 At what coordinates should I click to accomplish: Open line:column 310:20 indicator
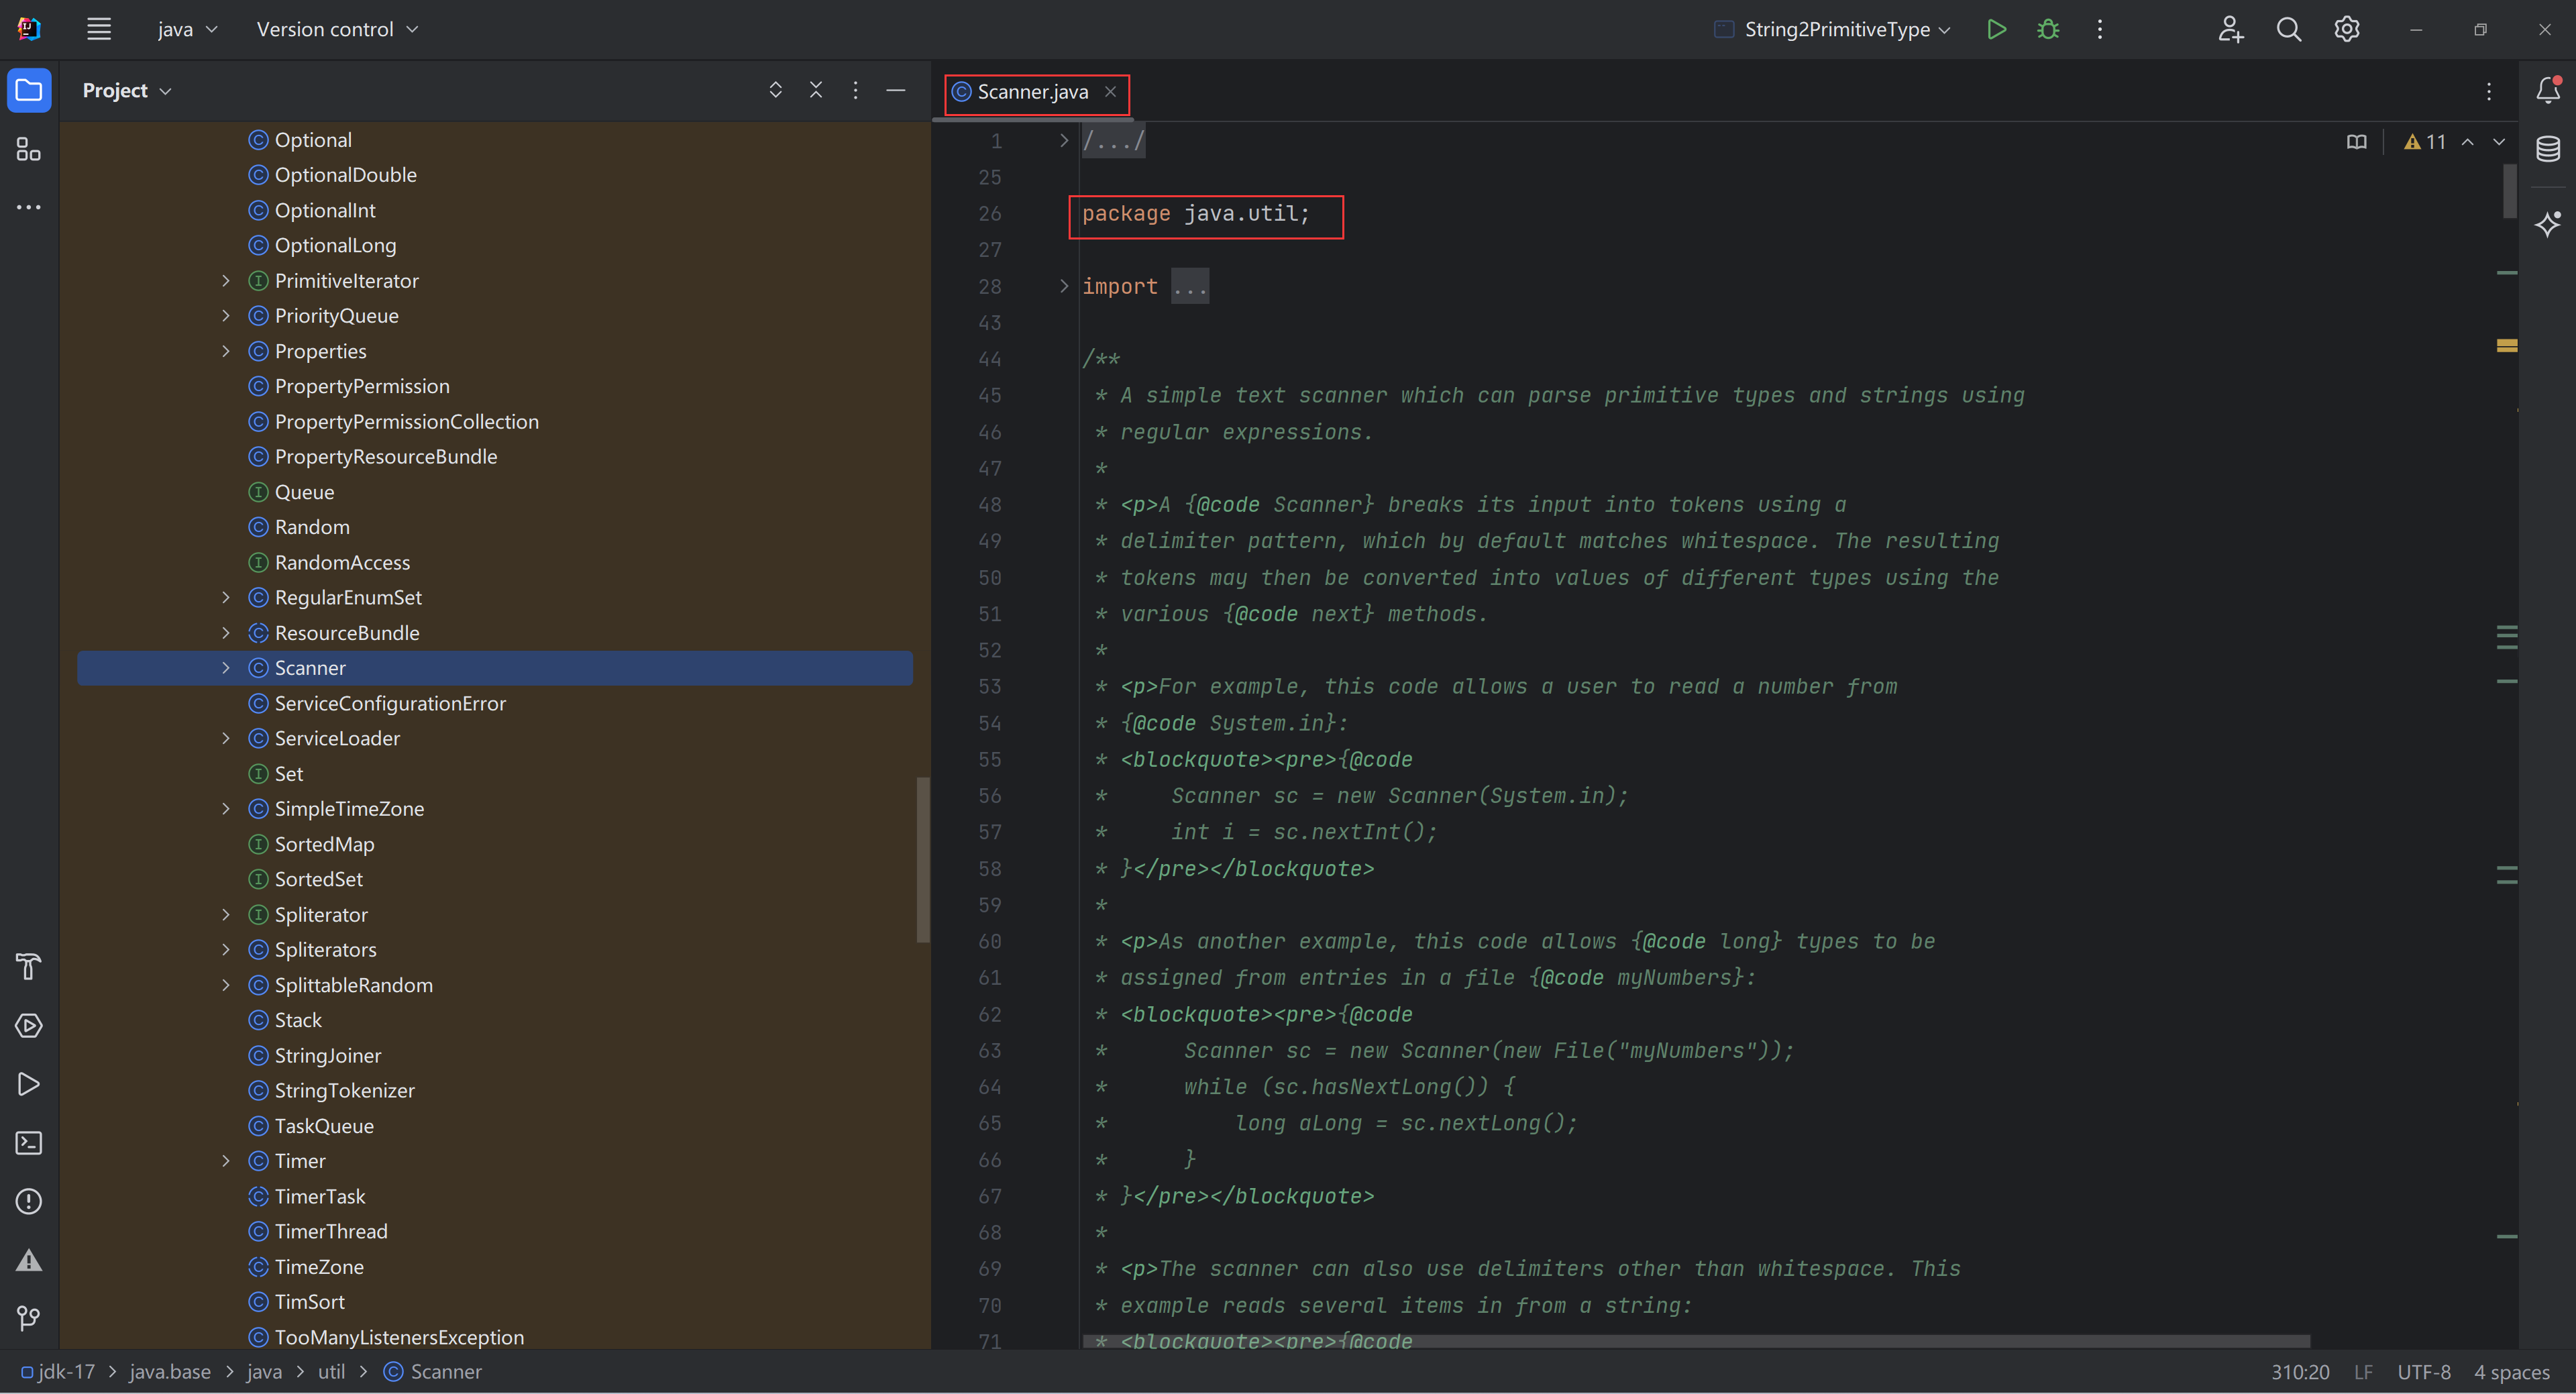(x=2300, y=1372)
